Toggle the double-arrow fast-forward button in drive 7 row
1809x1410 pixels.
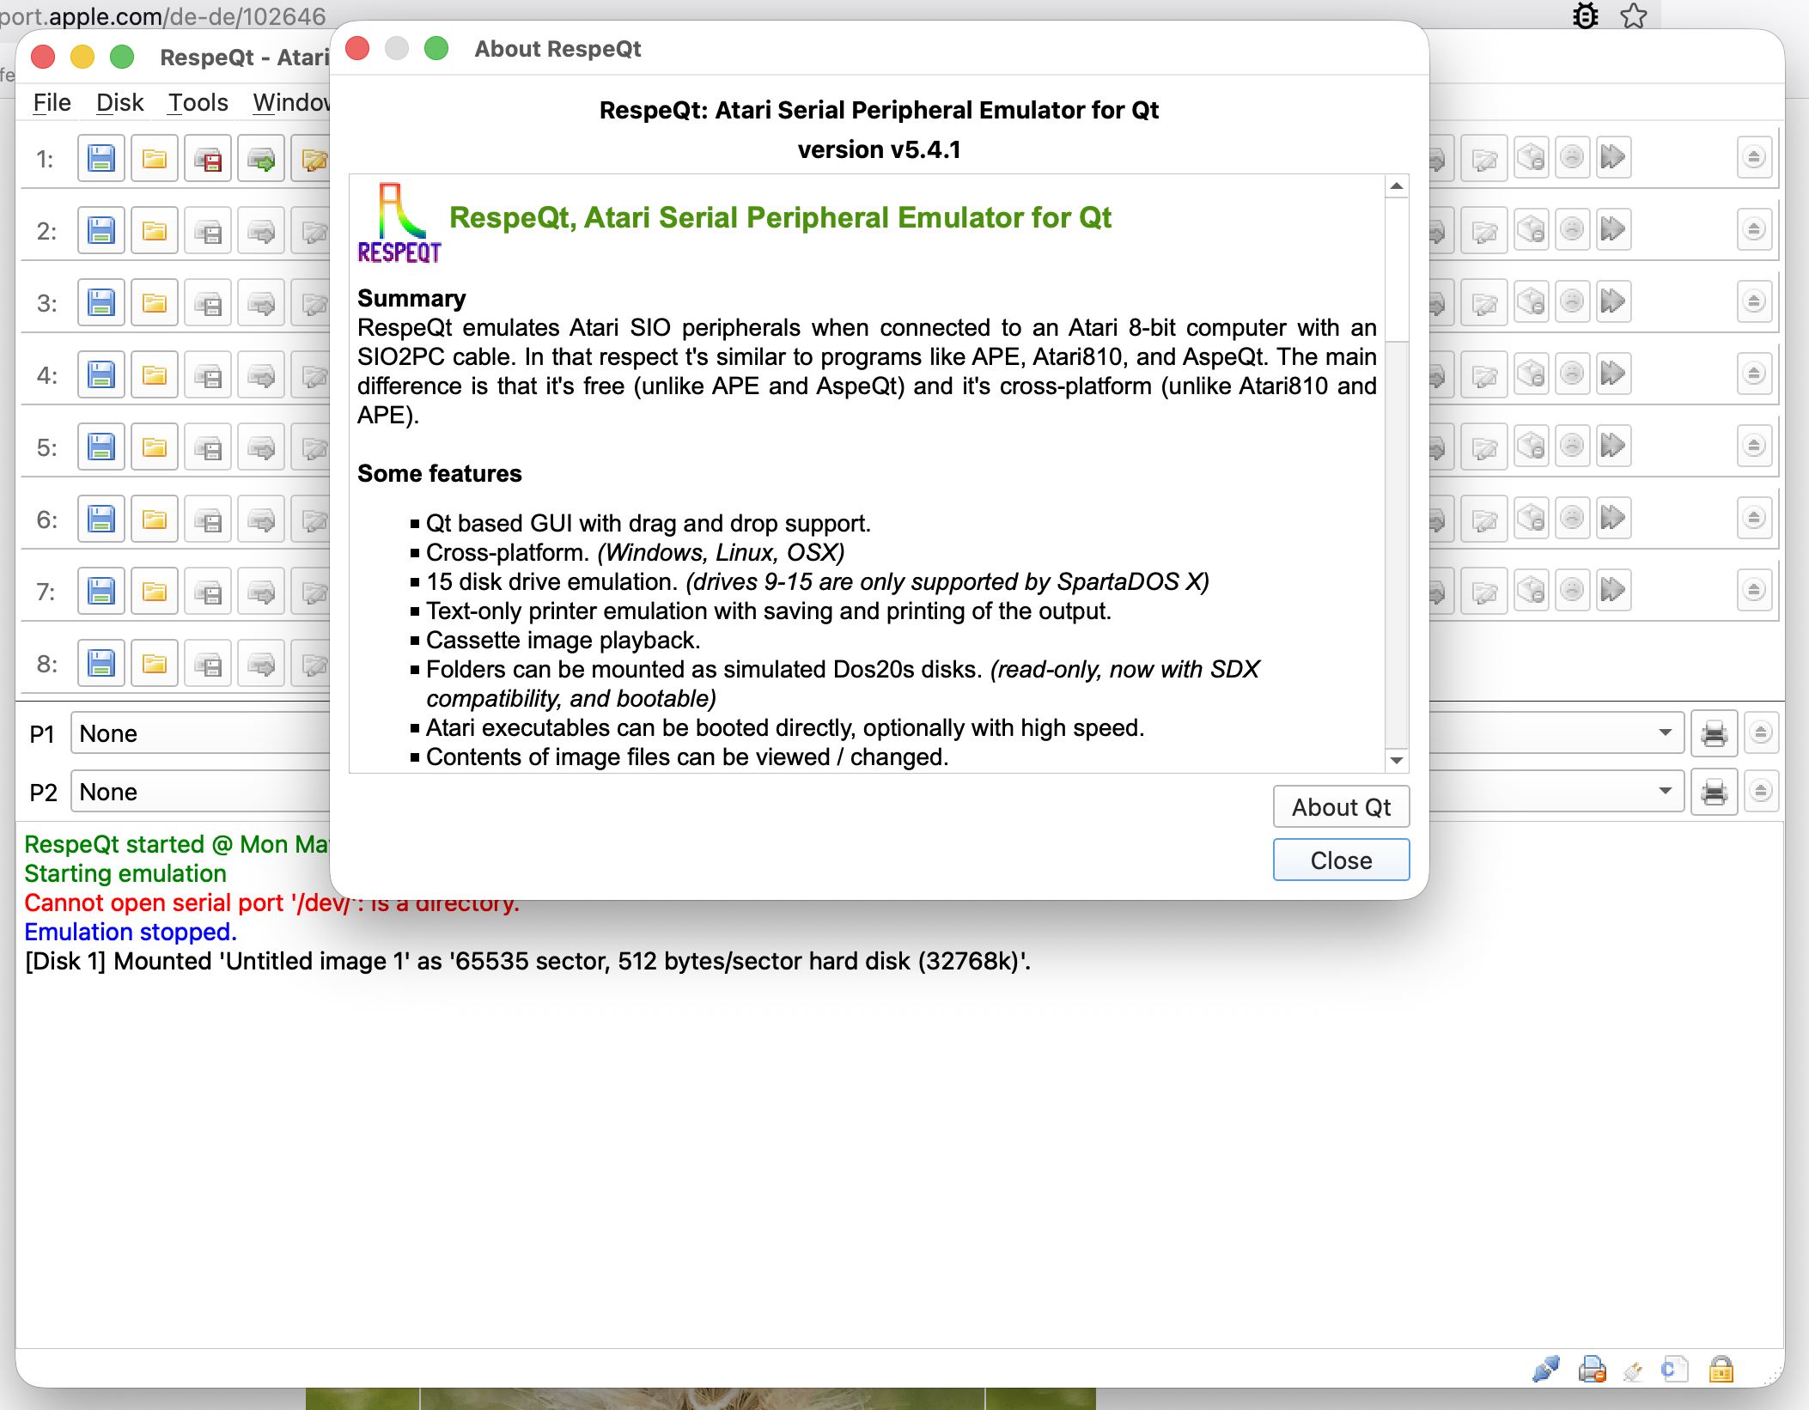[x=1613, y=591]
